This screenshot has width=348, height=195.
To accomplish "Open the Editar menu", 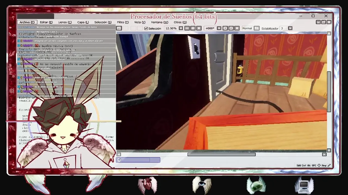I will tap(46, 22).
